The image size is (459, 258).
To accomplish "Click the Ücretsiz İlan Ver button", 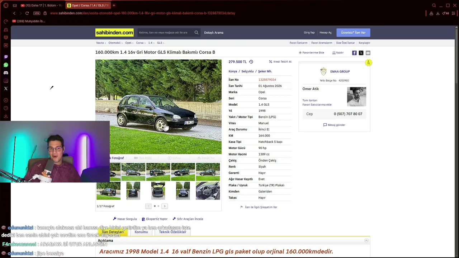I will point(353,33).
